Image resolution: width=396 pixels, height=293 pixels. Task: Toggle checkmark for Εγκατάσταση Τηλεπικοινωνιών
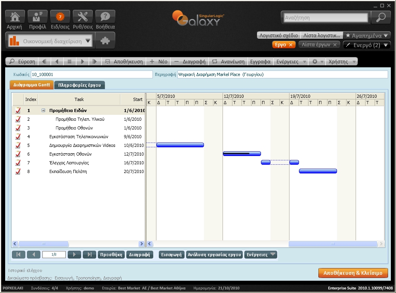(18, 136)
